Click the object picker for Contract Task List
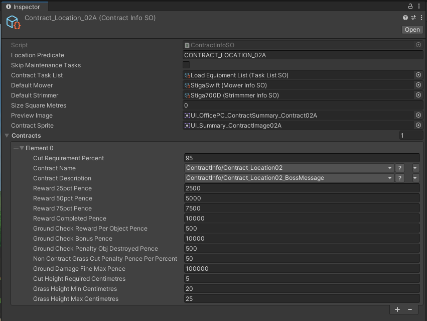The width and height of the screenshot is (427, 321). coord(418,75)
